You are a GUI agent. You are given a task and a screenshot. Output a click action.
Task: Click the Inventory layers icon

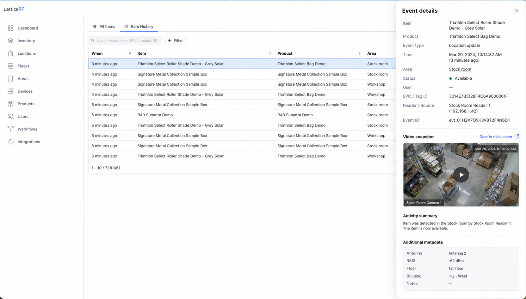(x=10, y=41)
